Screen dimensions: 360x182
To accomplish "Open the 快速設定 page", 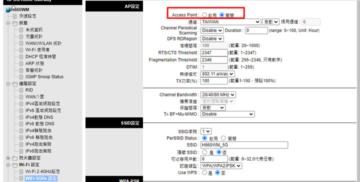I will pos(27,16).
